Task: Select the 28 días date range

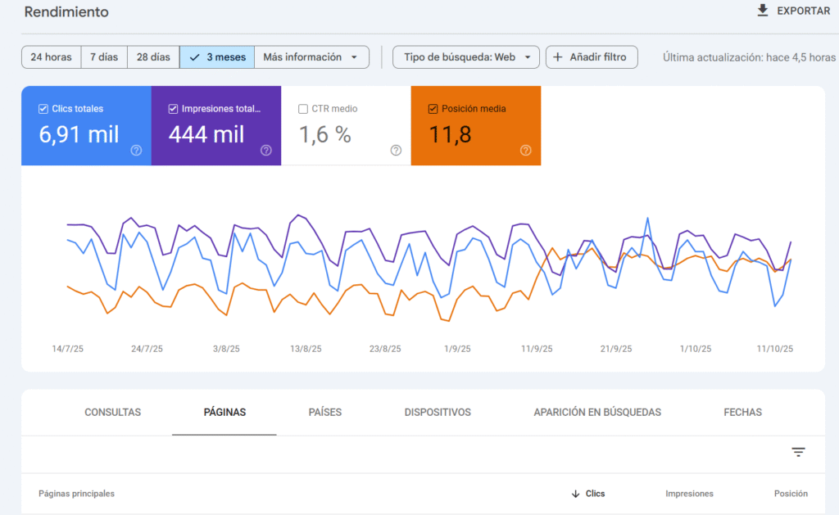Action: coord(153,57)
